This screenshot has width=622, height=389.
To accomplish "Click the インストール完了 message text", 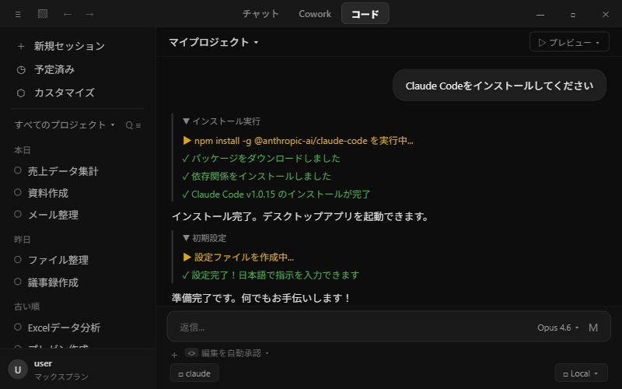I will [x=300, y=216].
